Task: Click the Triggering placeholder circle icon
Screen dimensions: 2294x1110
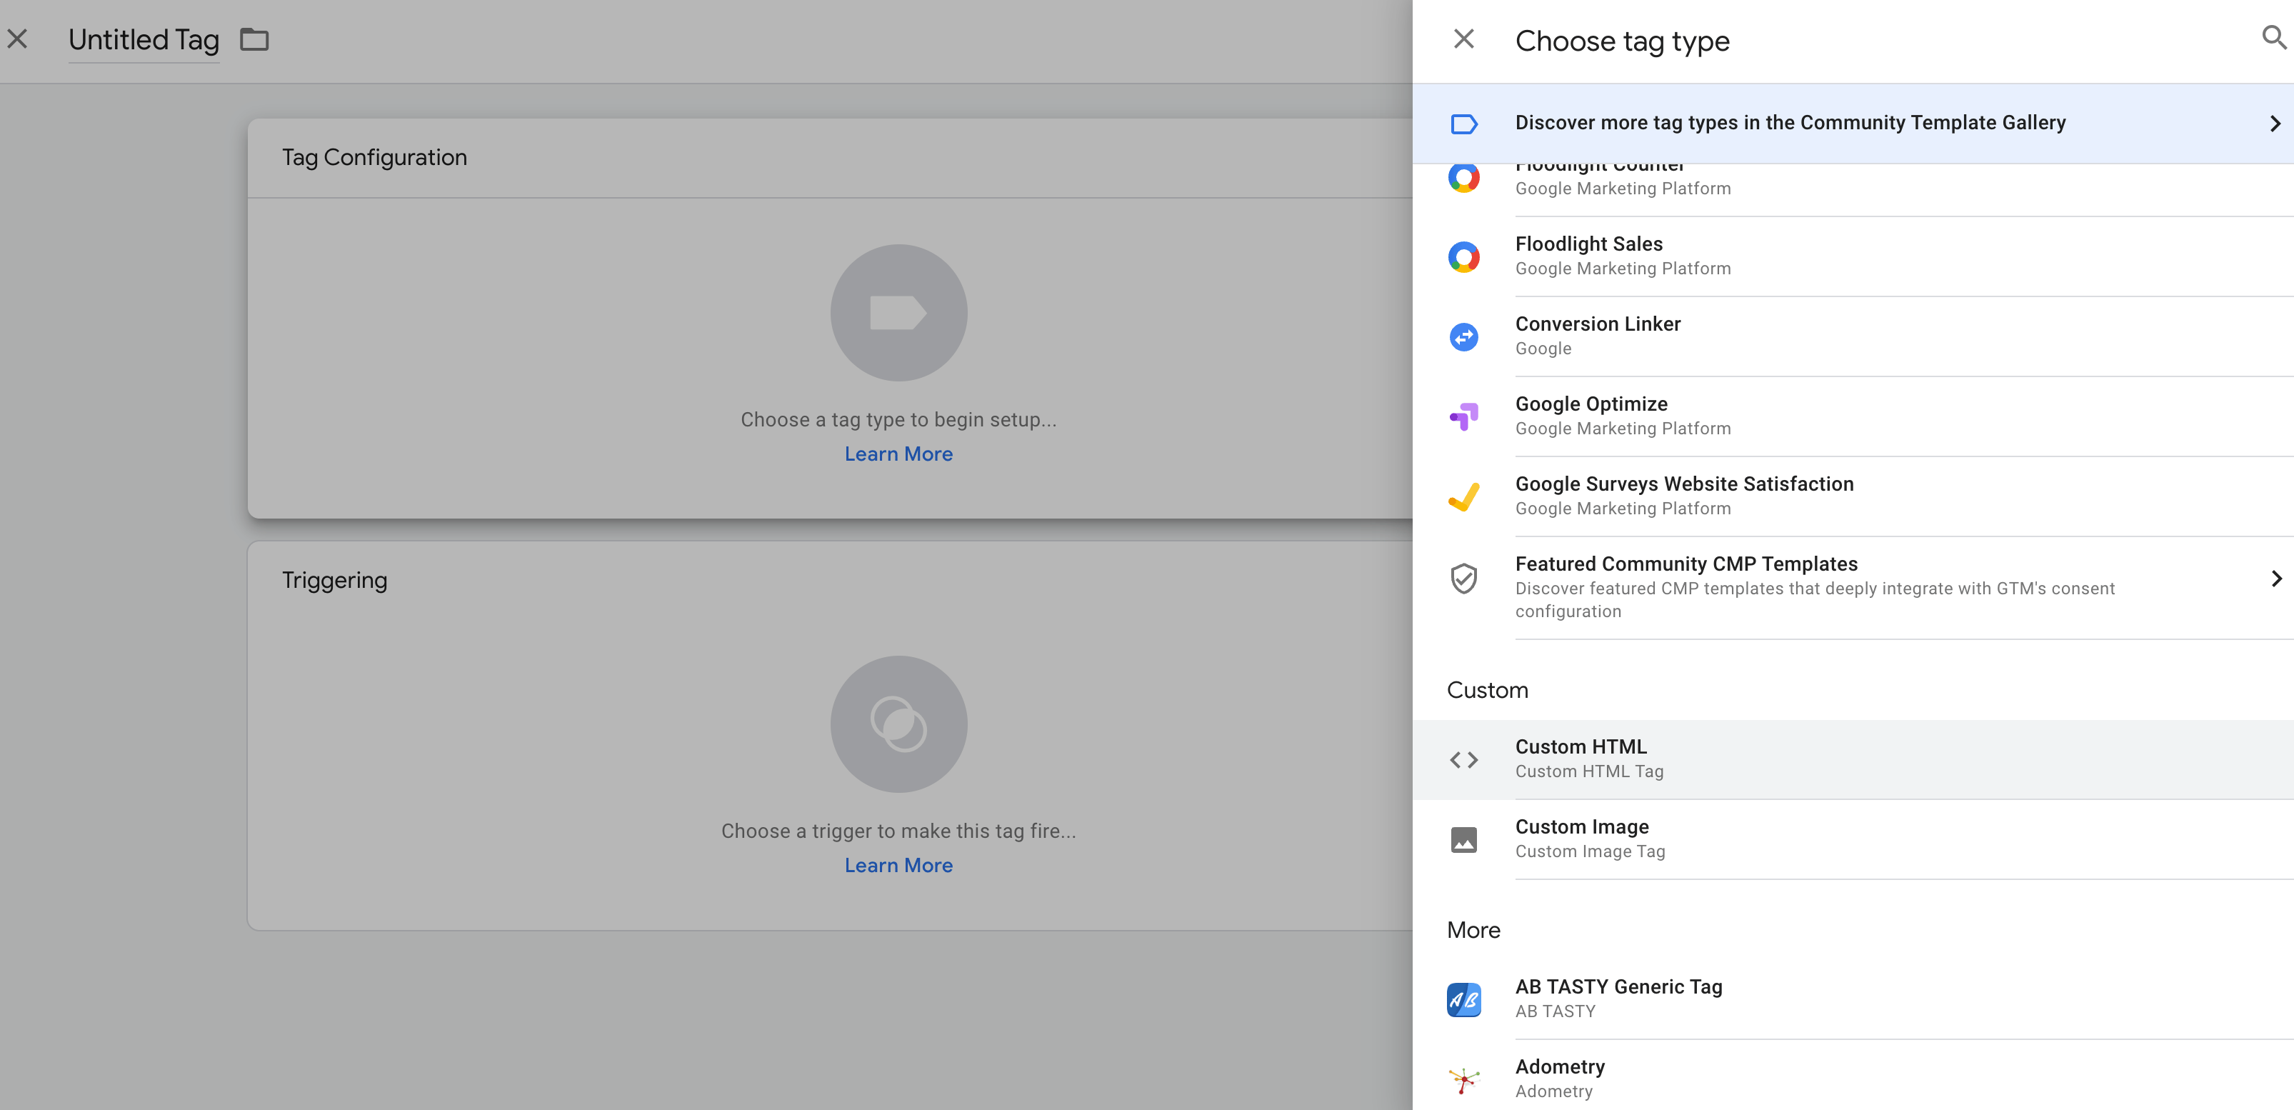Action: pos(898,724)
